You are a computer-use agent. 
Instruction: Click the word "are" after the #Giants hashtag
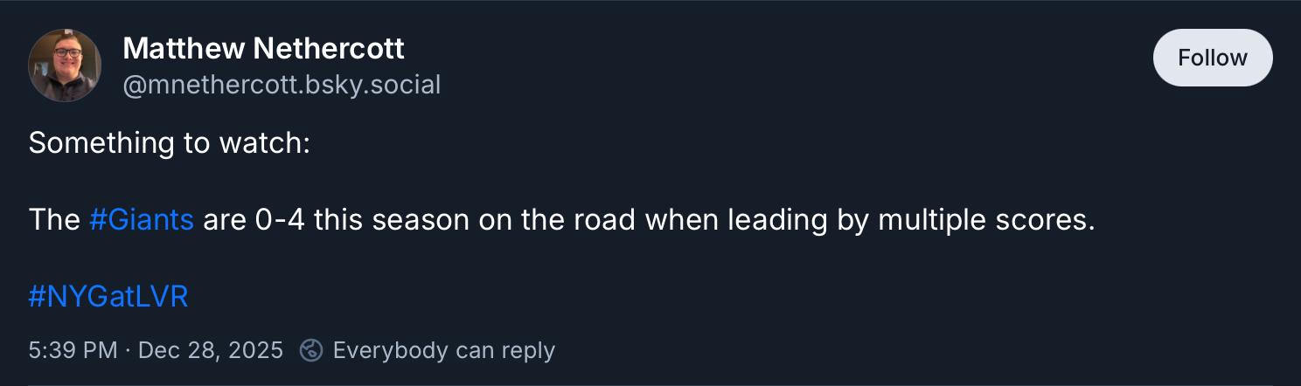pos(225,220)
